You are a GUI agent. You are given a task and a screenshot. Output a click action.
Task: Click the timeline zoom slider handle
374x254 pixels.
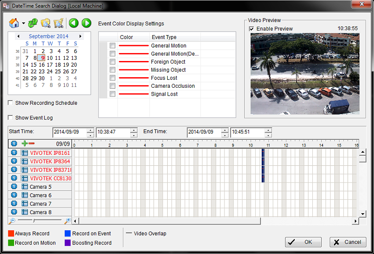pyautogui.click(x=34, y=221)
